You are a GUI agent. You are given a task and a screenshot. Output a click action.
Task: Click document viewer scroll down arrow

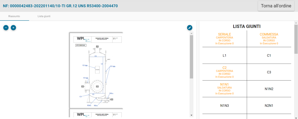(192, 115)
